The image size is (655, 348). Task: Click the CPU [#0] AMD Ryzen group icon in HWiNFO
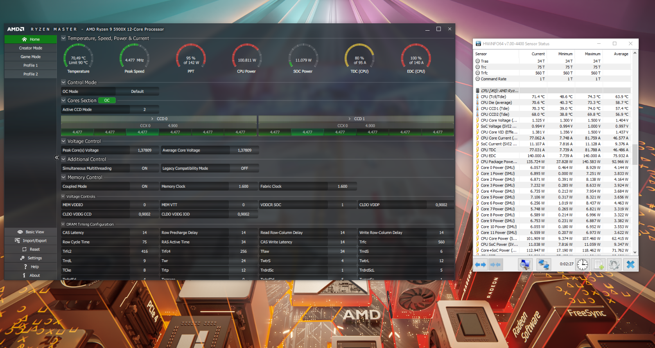(478, 91)
